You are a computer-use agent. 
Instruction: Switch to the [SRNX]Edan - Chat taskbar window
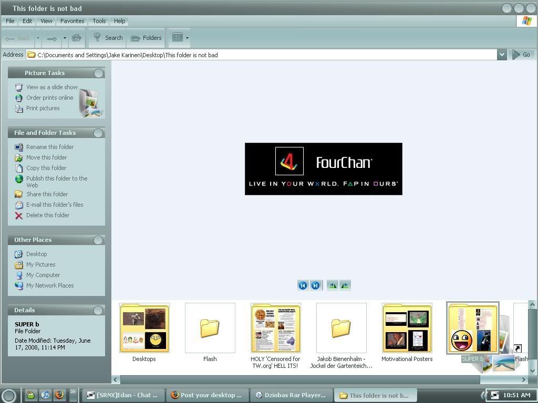[123, 395]
